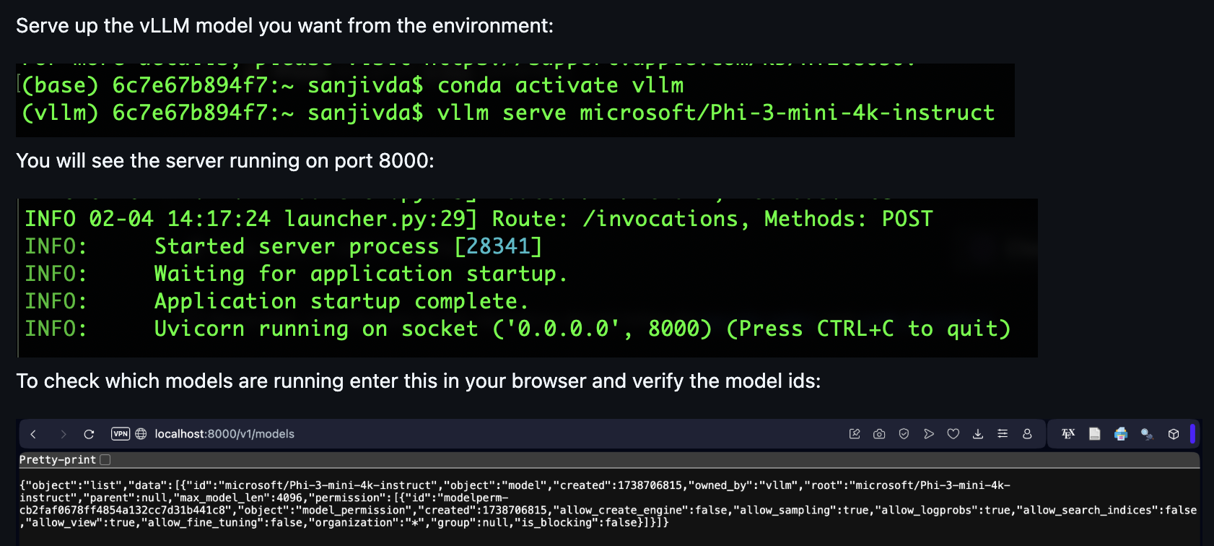Click the printer extension icon

point(1121,434)
